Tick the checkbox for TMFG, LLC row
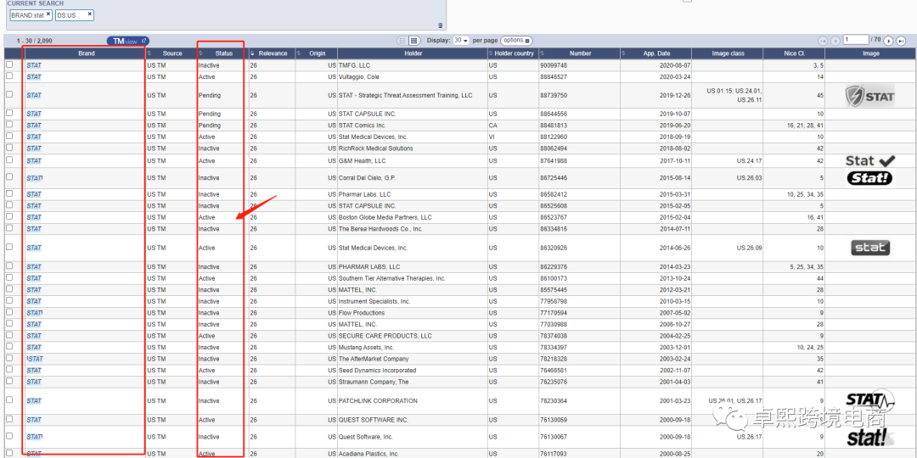917x458 pixels. (x=8, y=65)
